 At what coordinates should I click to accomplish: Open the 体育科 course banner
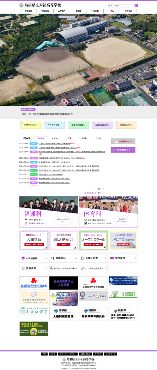(108, 212)
